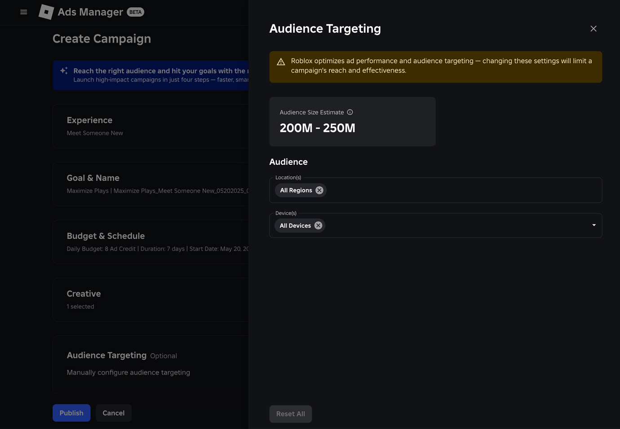This screenshot has width=620, height=429.
Task: Expand the Device(s) dropdown arrow
Action: (594, 225)
